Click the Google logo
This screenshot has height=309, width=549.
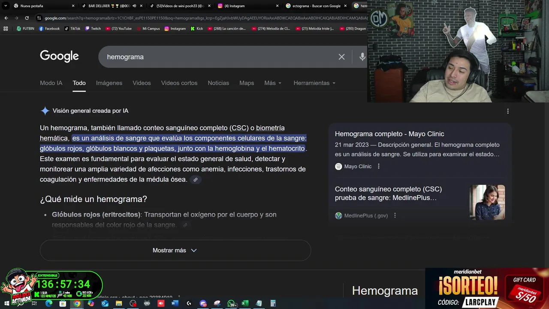pyautogui.click(x=59, y=56)
